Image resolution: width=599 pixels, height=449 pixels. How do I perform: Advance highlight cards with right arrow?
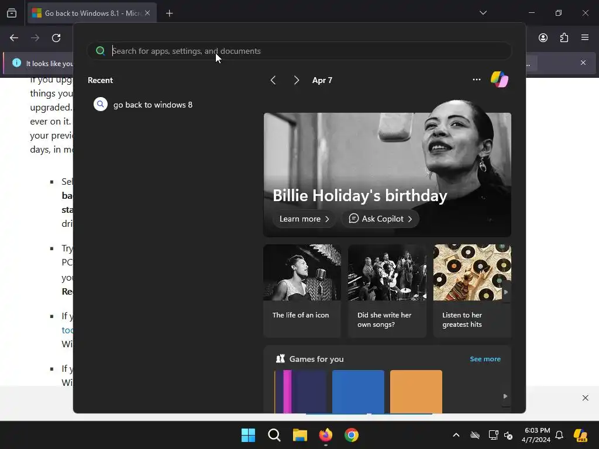[506, 292]
